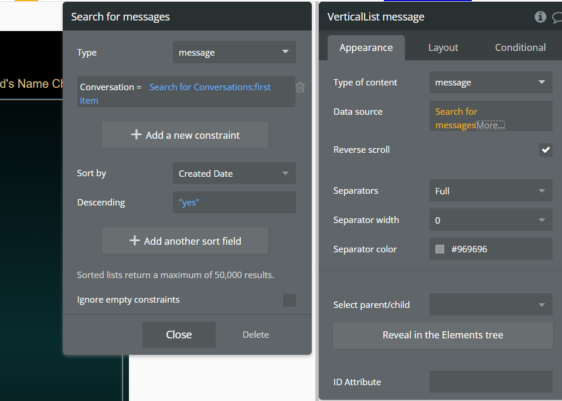Click plus icon on Add another sort field
562x401 pixels.
pyautogui.click(x=134, y=240)
